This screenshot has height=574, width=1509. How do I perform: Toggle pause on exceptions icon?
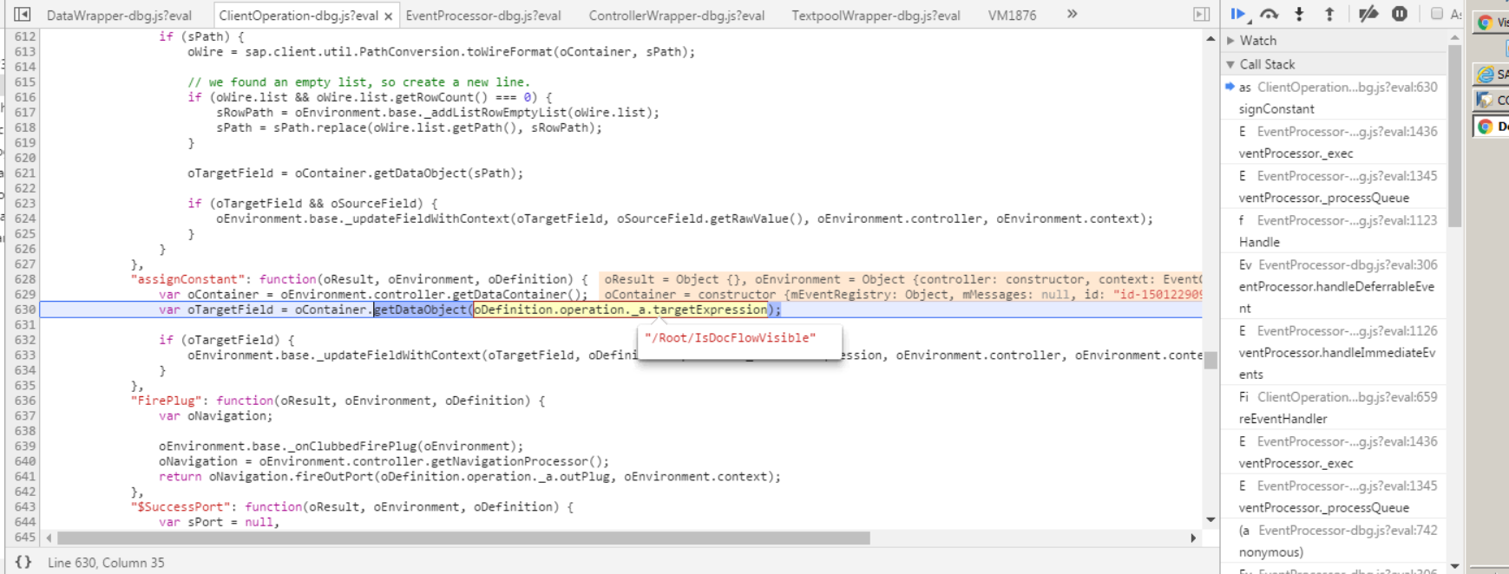click(1400, 14)
